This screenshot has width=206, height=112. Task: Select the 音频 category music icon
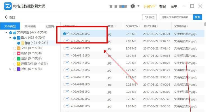[x=19, y=59]
